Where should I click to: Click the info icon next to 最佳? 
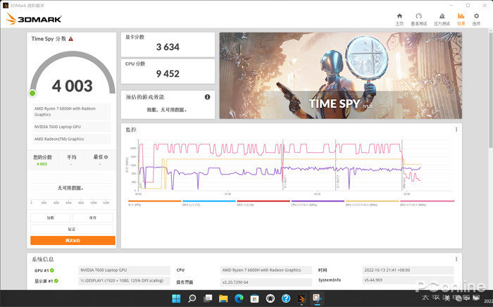[x=106, y=157]
